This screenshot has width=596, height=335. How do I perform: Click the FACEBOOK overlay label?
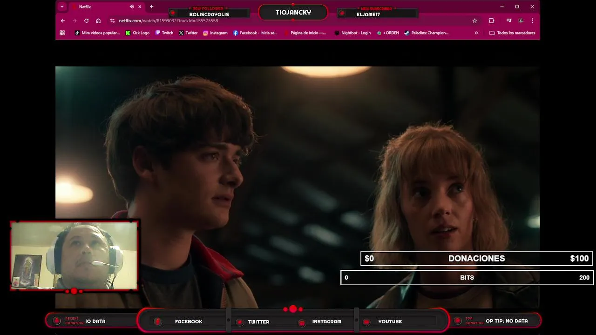pos(188,322)
